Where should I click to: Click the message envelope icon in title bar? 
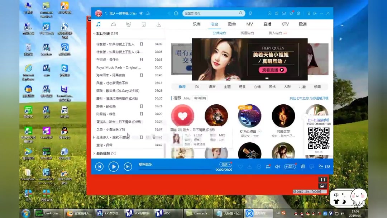pyautogui.click(x=284, y=13)
